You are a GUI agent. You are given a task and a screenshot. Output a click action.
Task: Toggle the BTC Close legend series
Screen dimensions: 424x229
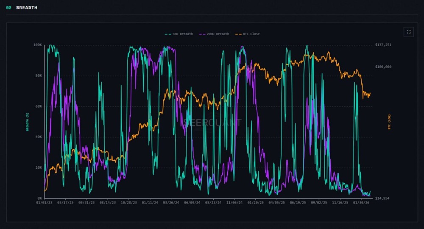(248, 34)
